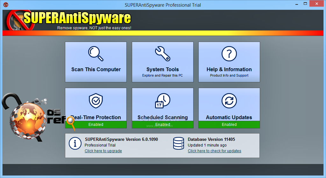Screen dimensions: 326x178
Task: Click the shield Real-Time Protection icon
Action: (x=96, y=101)
